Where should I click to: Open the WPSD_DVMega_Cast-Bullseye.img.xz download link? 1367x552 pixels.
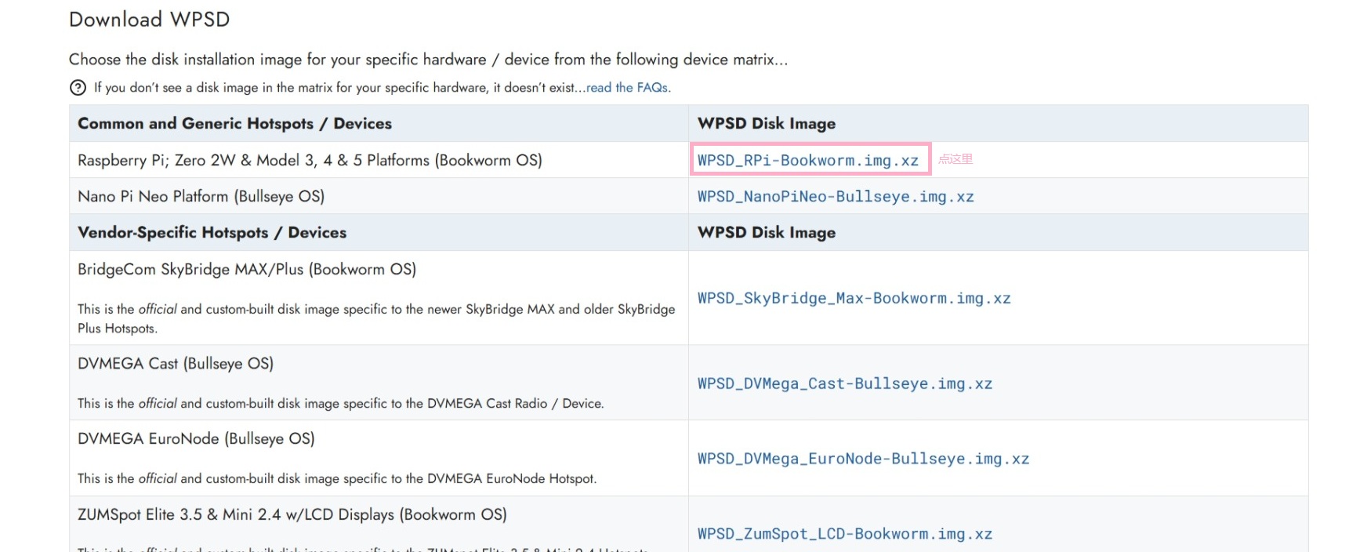coord(844,383)
